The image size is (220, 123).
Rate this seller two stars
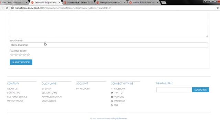(16, 55)
